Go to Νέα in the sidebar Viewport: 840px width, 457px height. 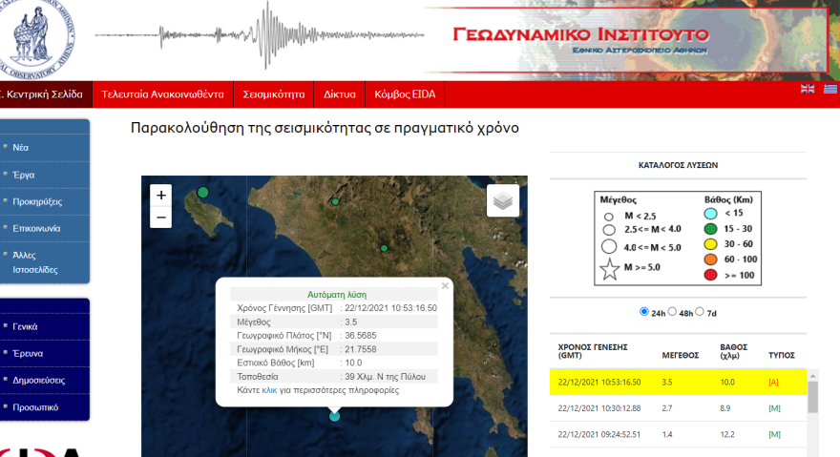pyautogui.click(x=21, y=148)
